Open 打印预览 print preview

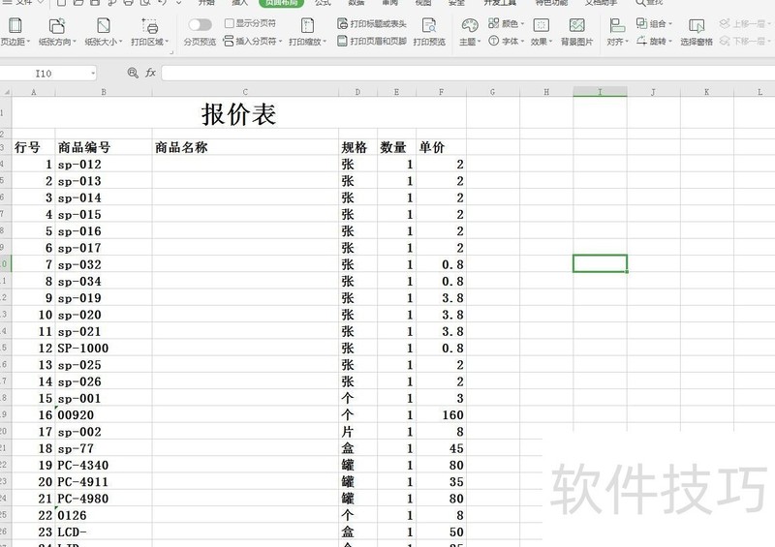click(x=429, y=32)
